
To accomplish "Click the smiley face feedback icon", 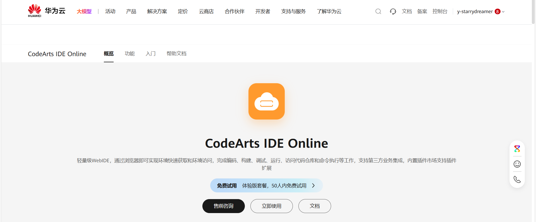I will [x=517, y=164].
